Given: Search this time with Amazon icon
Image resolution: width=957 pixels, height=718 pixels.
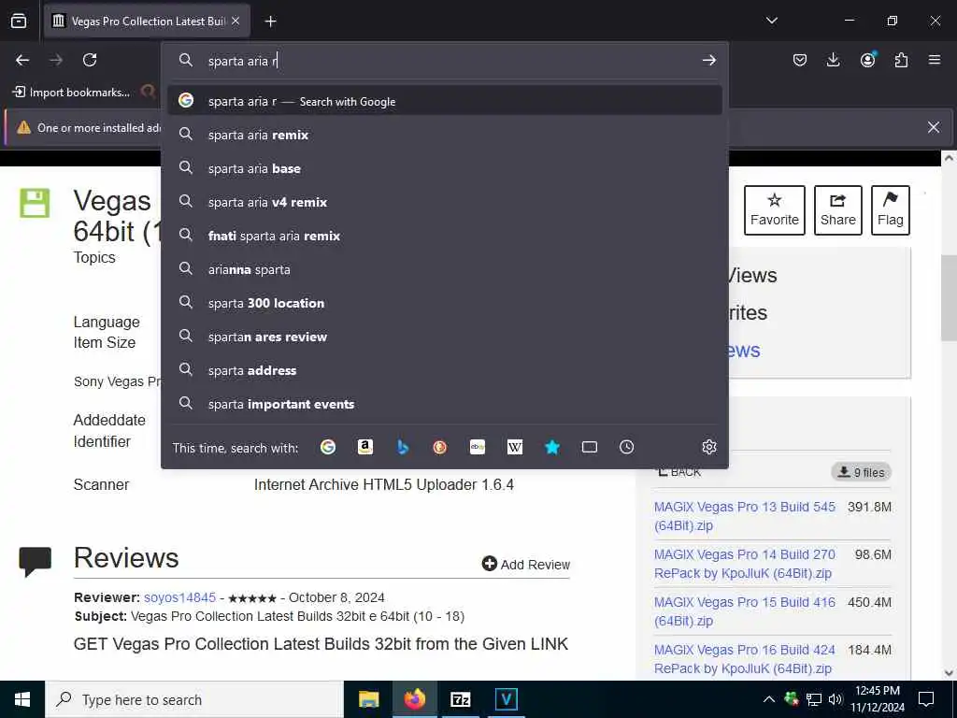Looking at the screenshot, I should 365,448.
